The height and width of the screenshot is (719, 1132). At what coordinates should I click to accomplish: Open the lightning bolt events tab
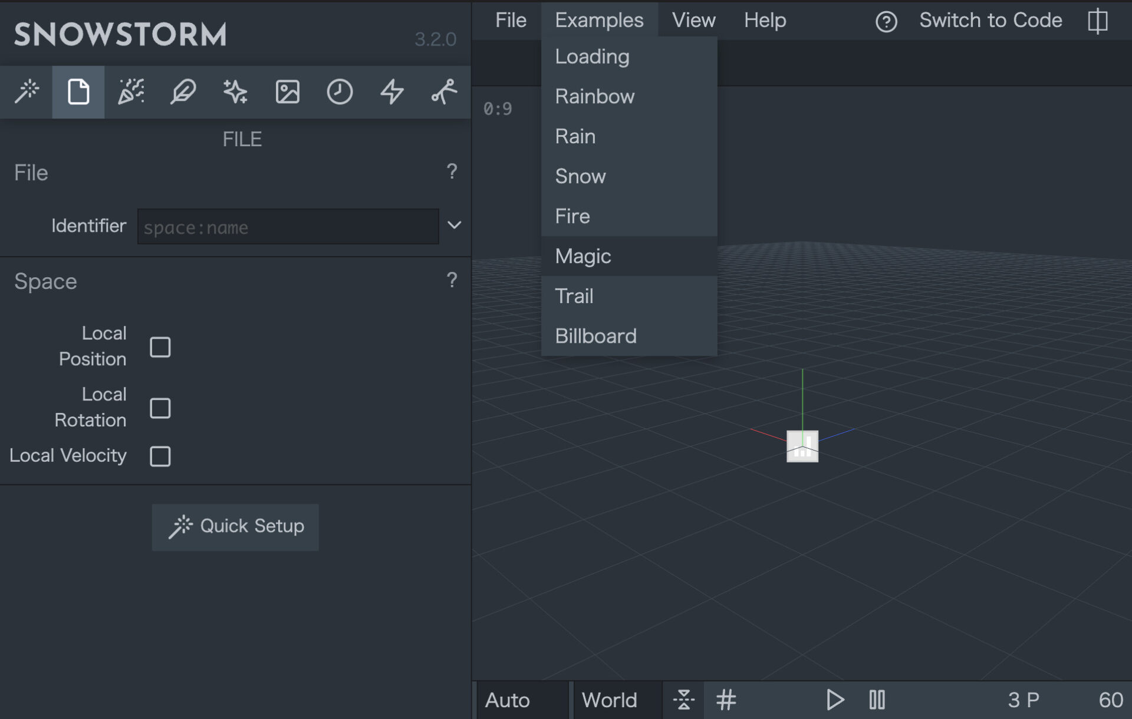coord(391,92)
